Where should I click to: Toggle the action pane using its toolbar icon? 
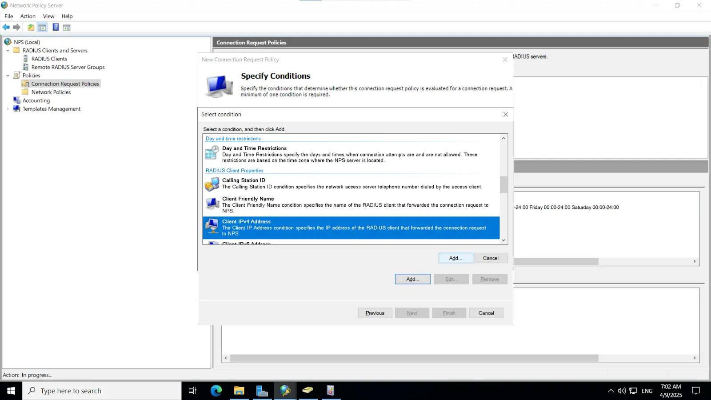66,27
